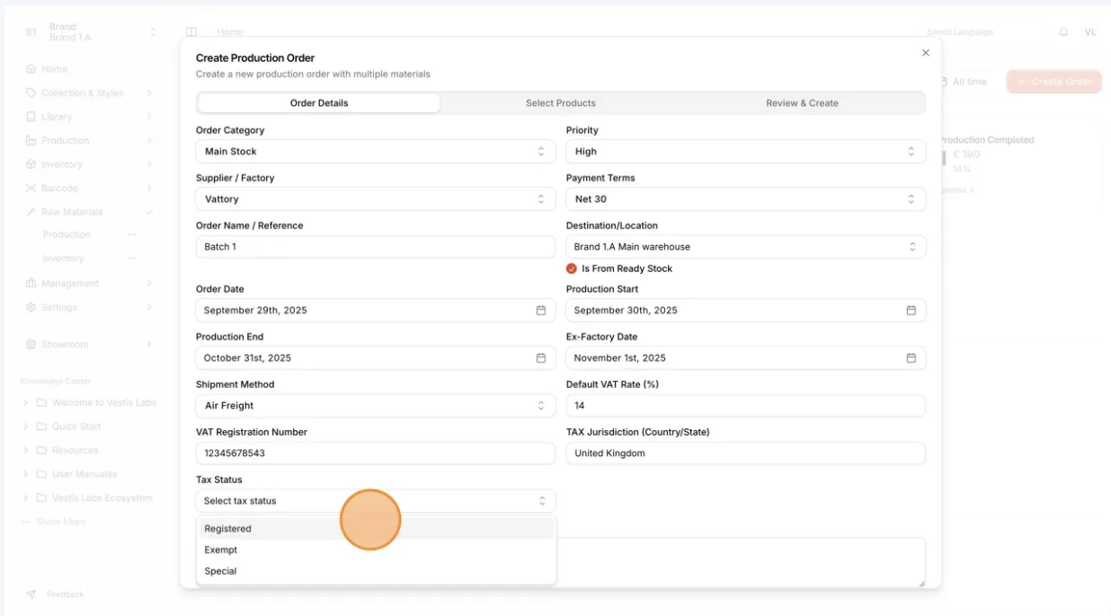Click Select Language in the header

(x=960, y=32)
